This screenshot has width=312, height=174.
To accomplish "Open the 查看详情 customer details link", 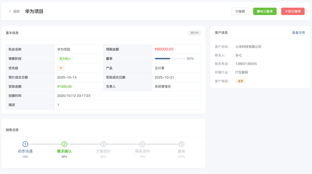I will pos(298,33).
